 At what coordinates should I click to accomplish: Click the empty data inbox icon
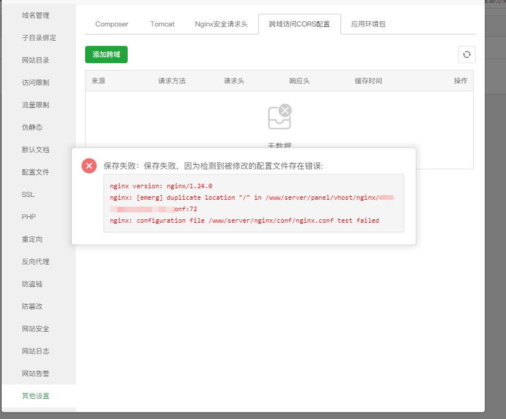[x=280, y=117]
